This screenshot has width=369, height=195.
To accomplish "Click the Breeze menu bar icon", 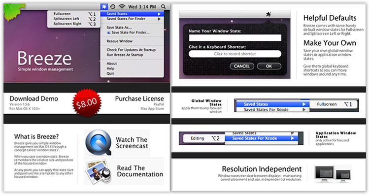I will 104,6.
